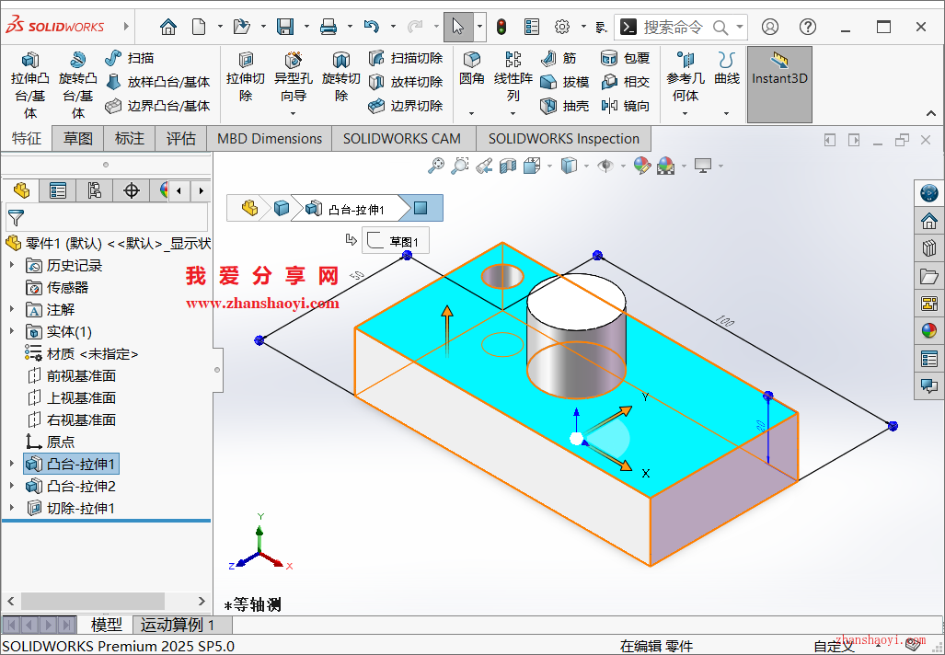Open the MBD Dimensions tab

point(270,139)
